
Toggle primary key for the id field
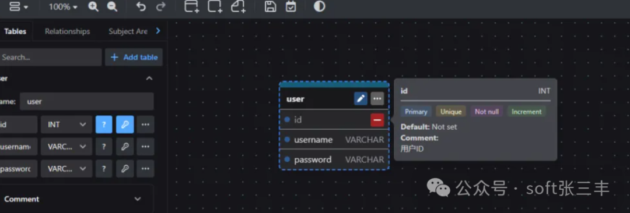tap(125, 125)
